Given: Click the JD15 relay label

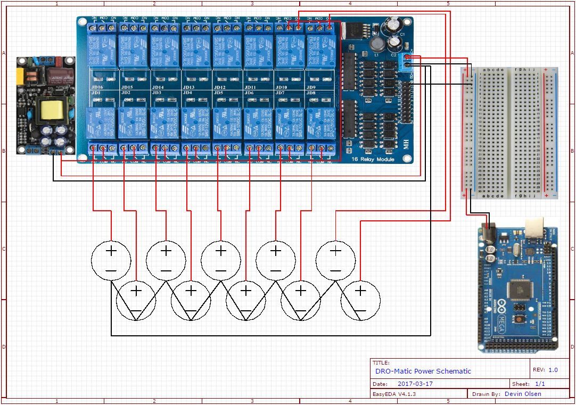Looking at the screenshot, I should point(127,87).
